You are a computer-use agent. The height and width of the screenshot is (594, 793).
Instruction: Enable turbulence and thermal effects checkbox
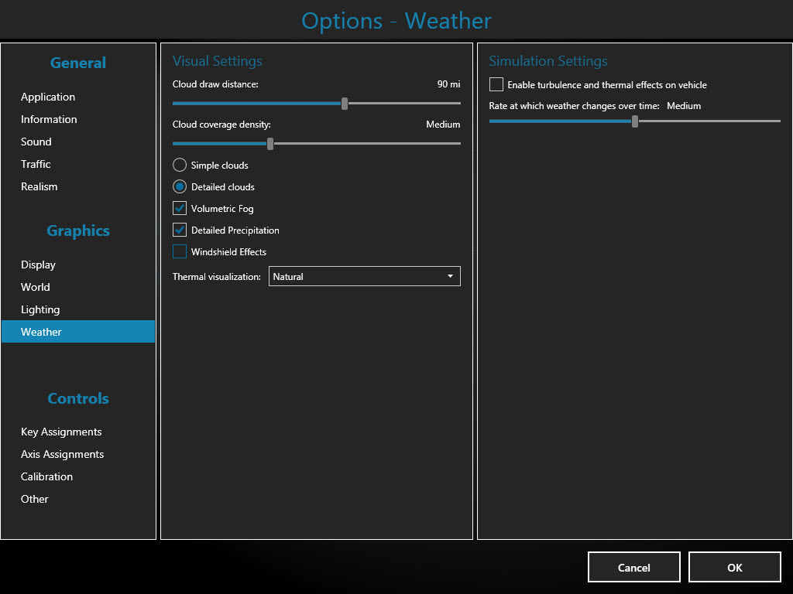(x=496, y=84)
